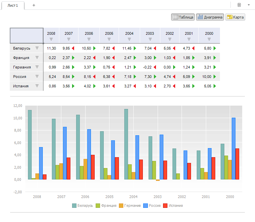Click filter icon next to Испания row
This screenshot has height=222, width=255.
[x=37, y=86]
